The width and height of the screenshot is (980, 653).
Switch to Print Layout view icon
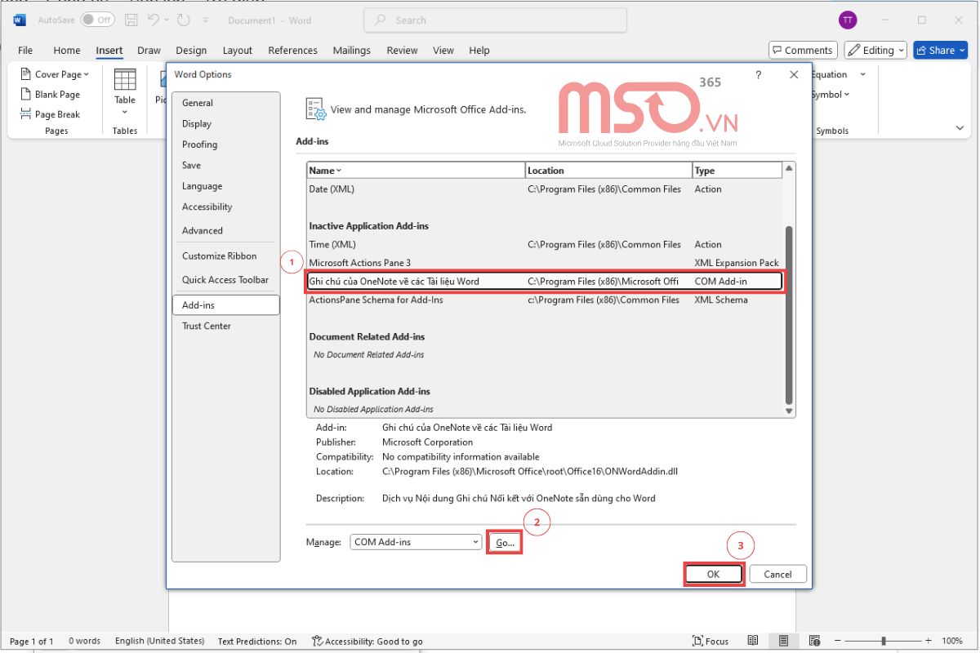click(783, 642)
